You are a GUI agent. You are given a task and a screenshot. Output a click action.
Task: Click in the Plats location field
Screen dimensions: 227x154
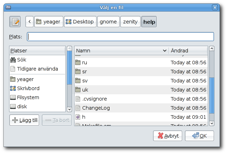click(x=120, y=37)
